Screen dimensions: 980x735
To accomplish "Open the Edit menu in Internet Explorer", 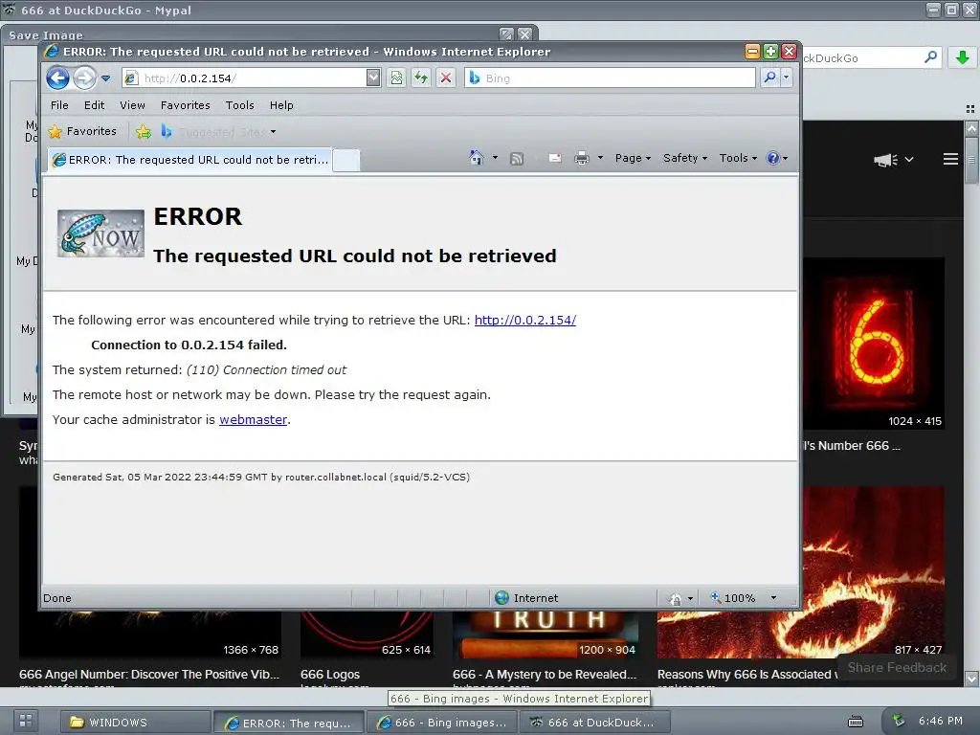I will pyautogui.click(x=95, y=105).
